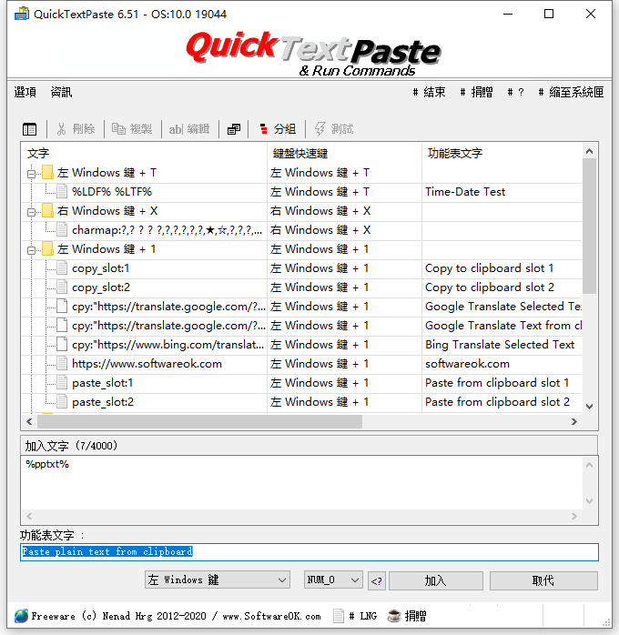The image size is (619, 635).
Task: Click the # ? help menu item
Action: tap(516, 92)
